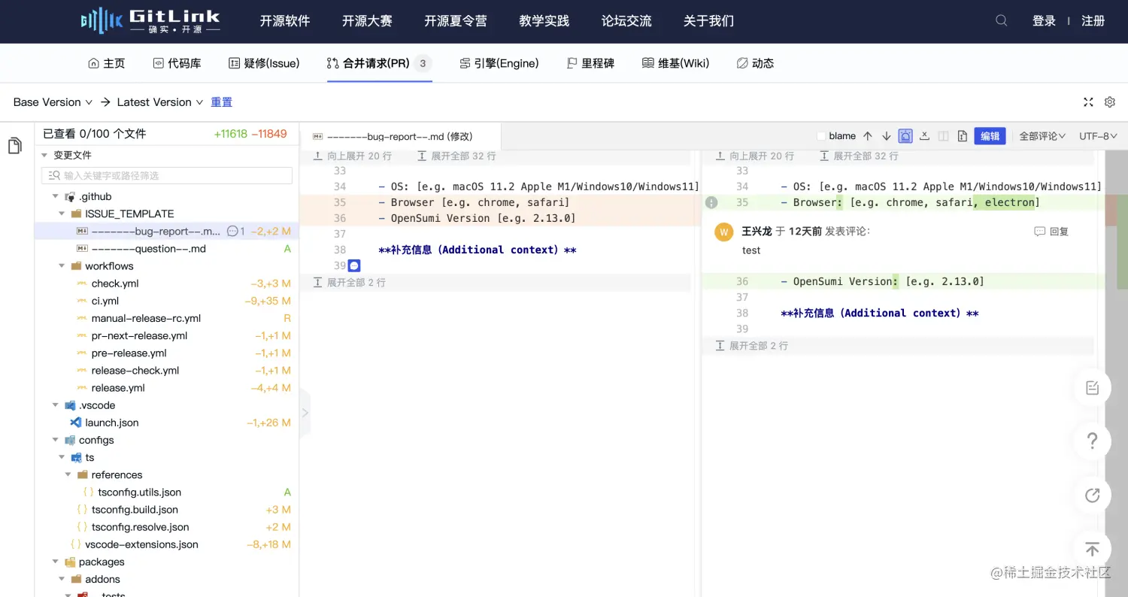Select manual-release-rc.yml in the tree
This screenshot has height=597, width=1128.
coord(146,318)
